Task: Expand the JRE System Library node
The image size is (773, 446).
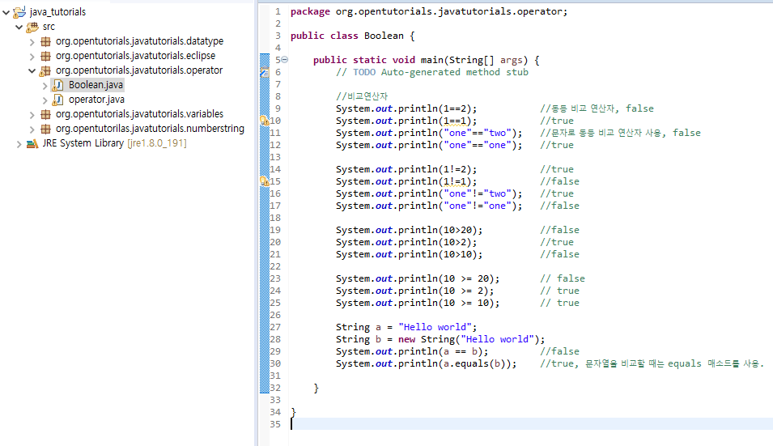Action: pyautogui.click(x=19, y=143)
